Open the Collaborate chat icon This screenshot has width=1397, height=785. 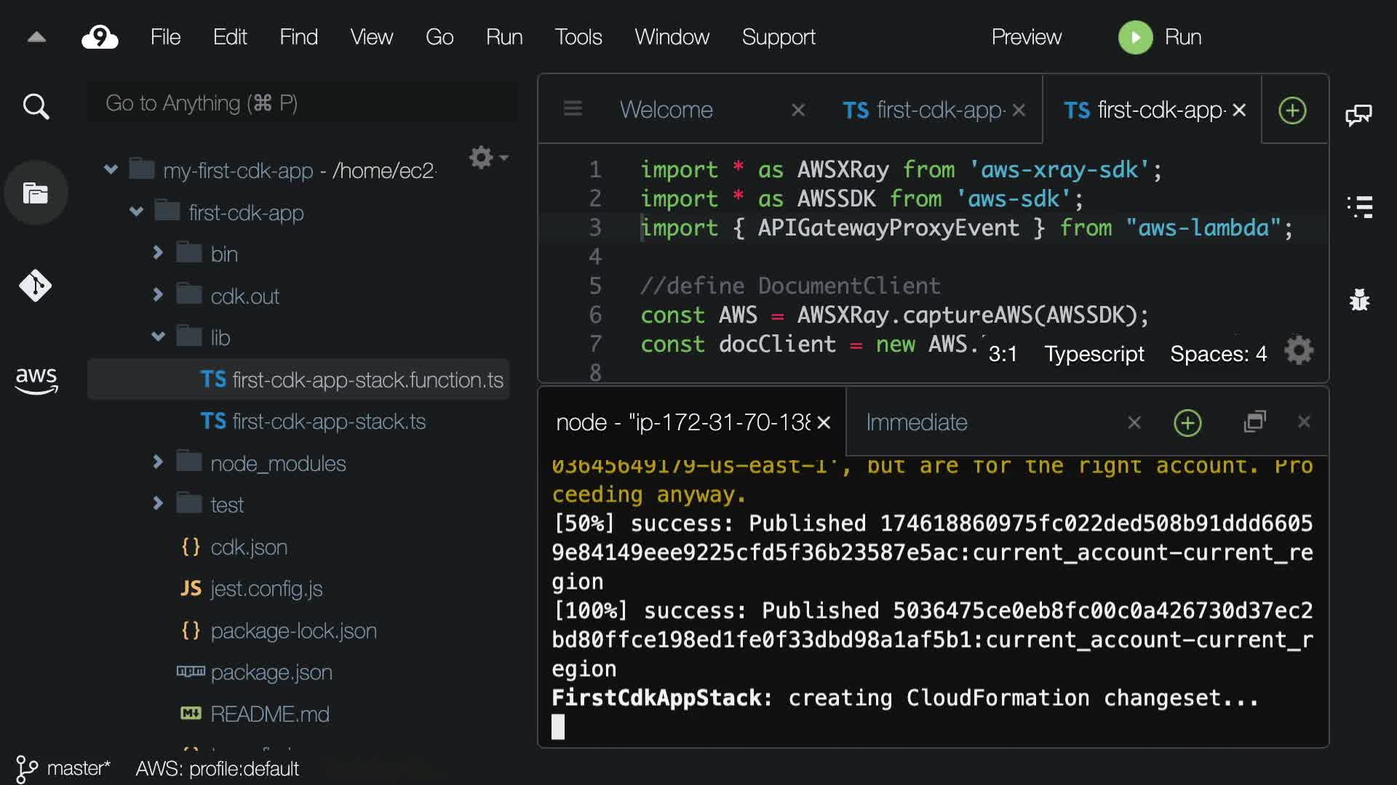[1358, 114]
